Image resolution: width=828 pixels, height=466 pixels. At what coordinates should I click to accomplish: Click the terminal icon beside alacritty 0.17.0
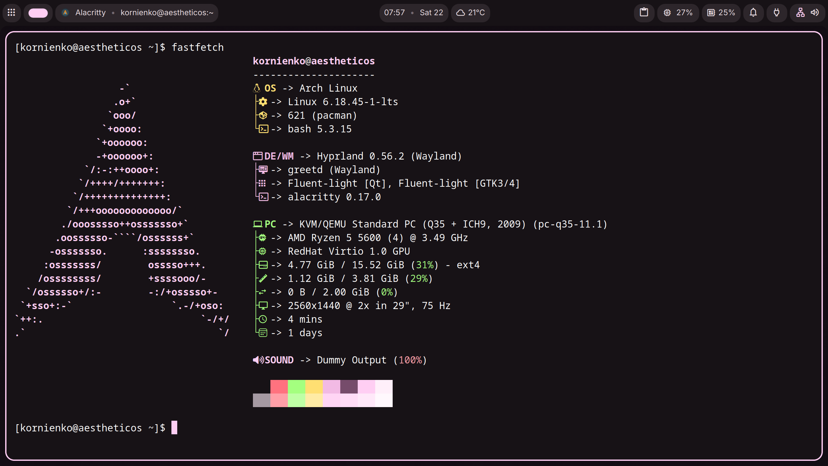[x=264, y=197]
